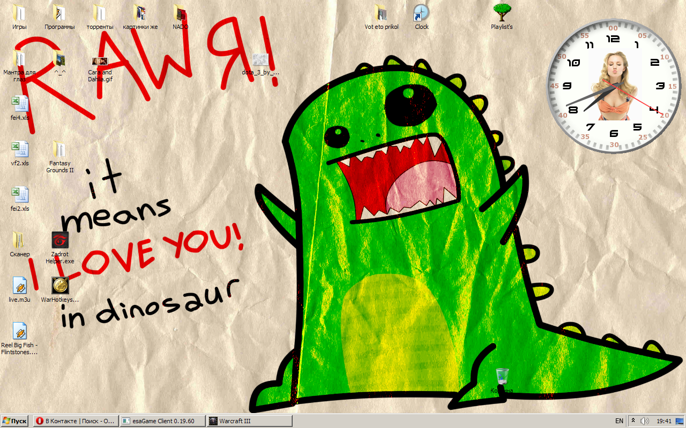Image resolution: width=686 pixels, height=428 pixels.
Task: Select the vf2.xls spreadsheet icon
Action: coord(20,149)
